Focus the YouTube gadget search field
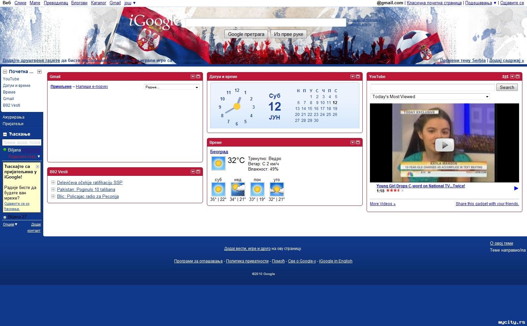Viewport: 527px width, 326px height. (x=433, y=87)
